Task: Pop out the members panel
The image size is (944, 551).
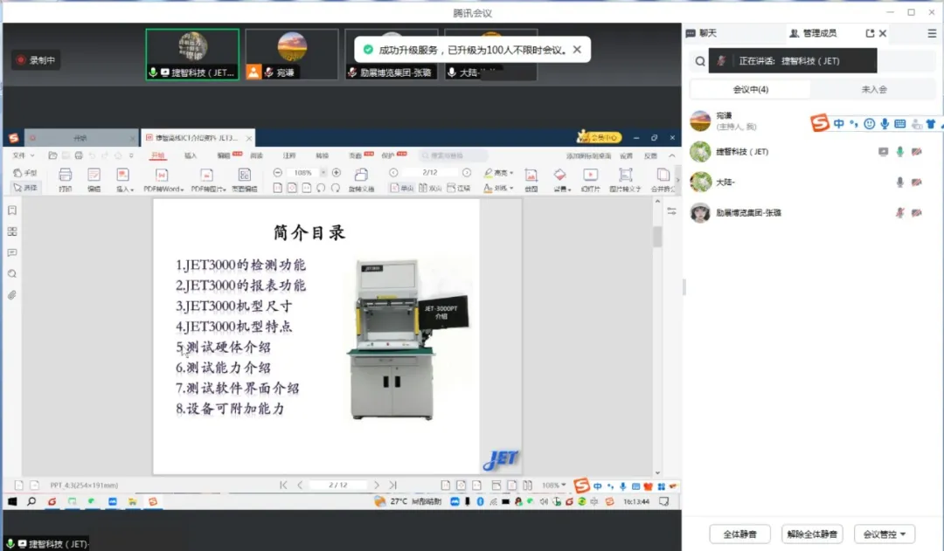Action: [870, 33]
